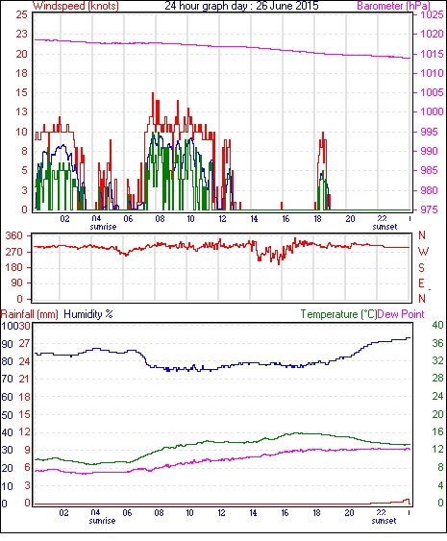This screenshot has height=541, width=447.
Task: Click the Windspeed (knots) axis title
Action: [x=76, y=6]
